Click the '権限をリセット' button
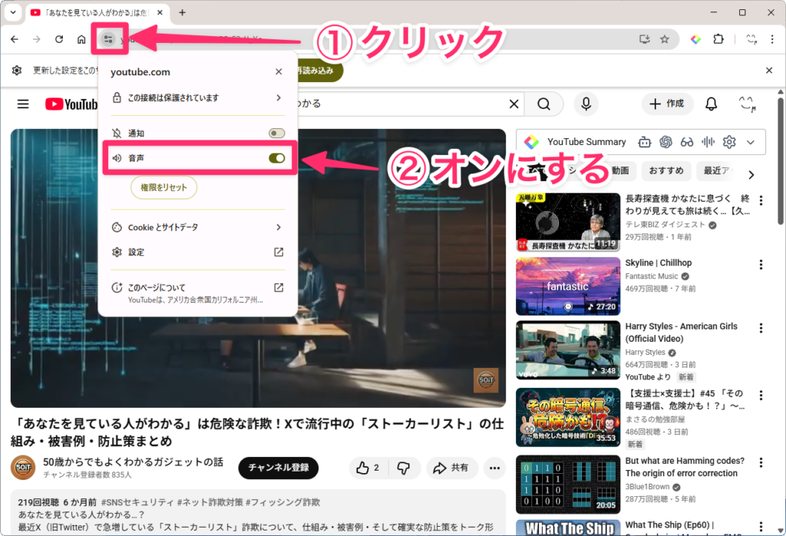This screenshot has width=786, height=536. coord(163,187)
